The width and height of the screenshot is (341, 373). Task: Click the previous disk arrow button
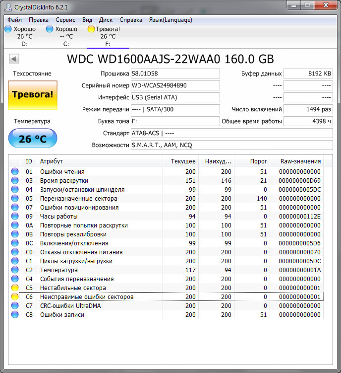[x=14, y=59]
